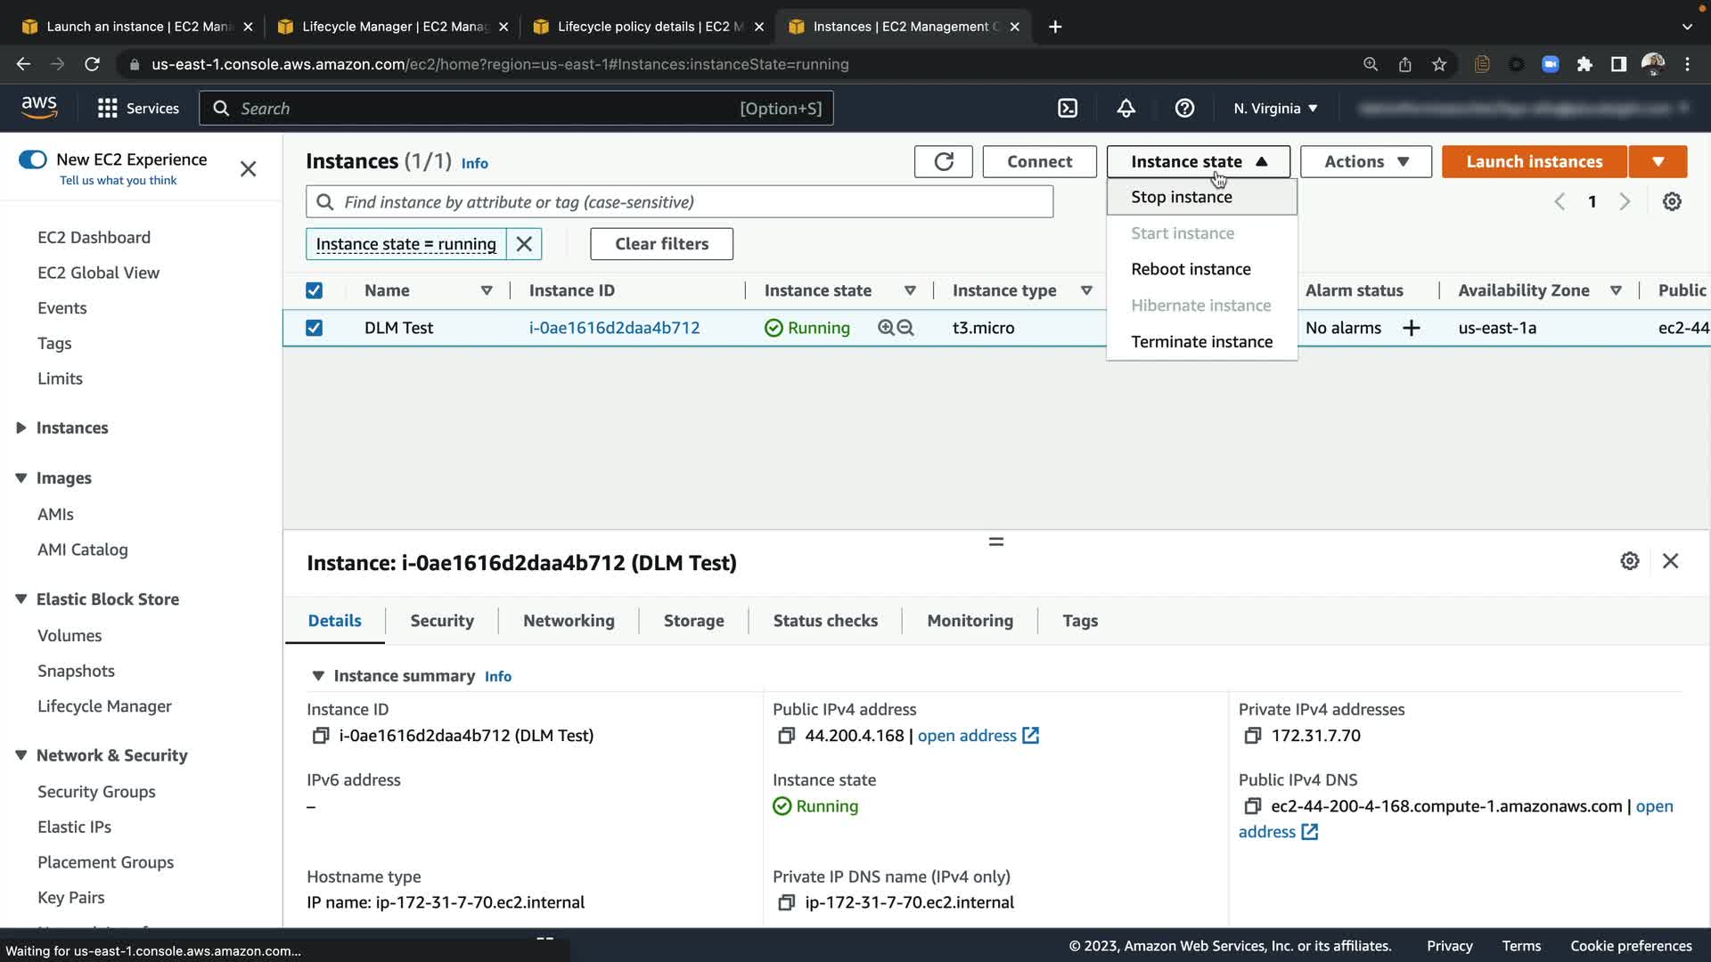Open Services grid menu icon

click(x=108, y=108)
